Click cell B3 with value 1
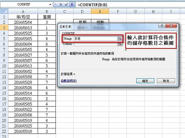185x138 pixels. 47,28
